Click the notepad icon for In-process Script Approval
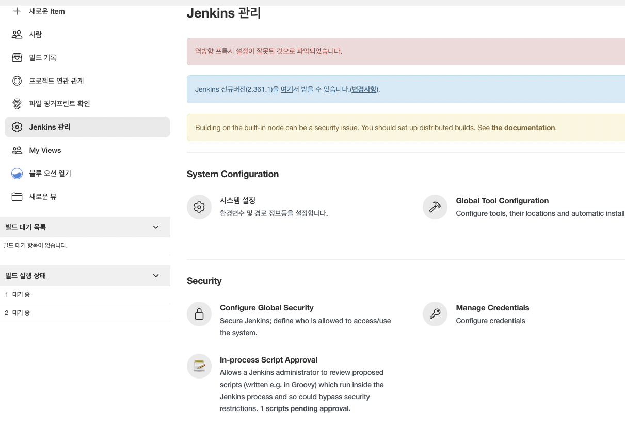This screenshot has width=625, height=441. coord(199,366)
